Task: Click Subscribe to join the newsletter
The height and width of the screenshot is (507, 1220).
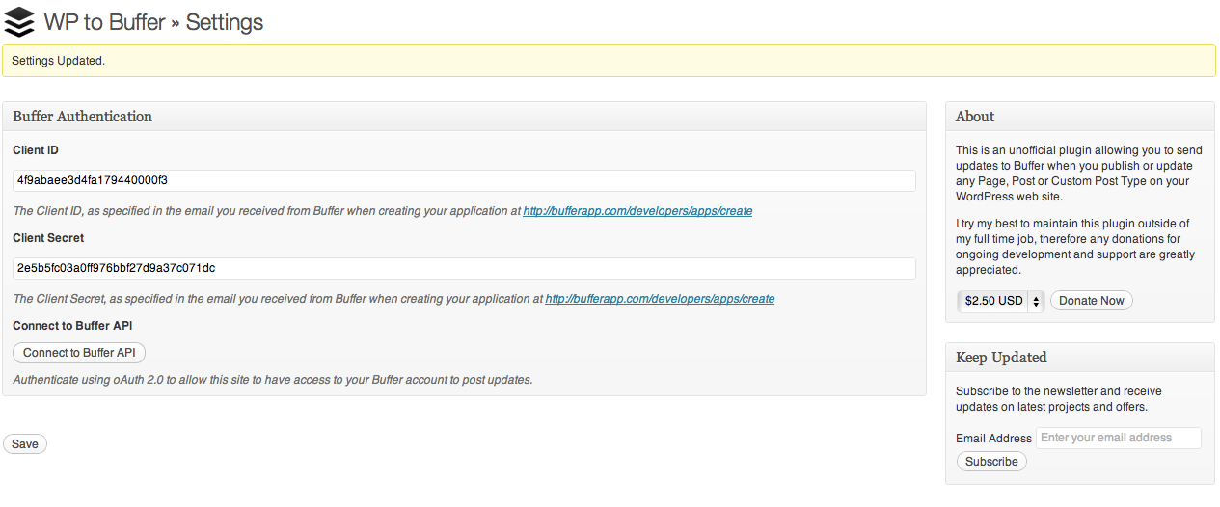Action: pos(991,462)
